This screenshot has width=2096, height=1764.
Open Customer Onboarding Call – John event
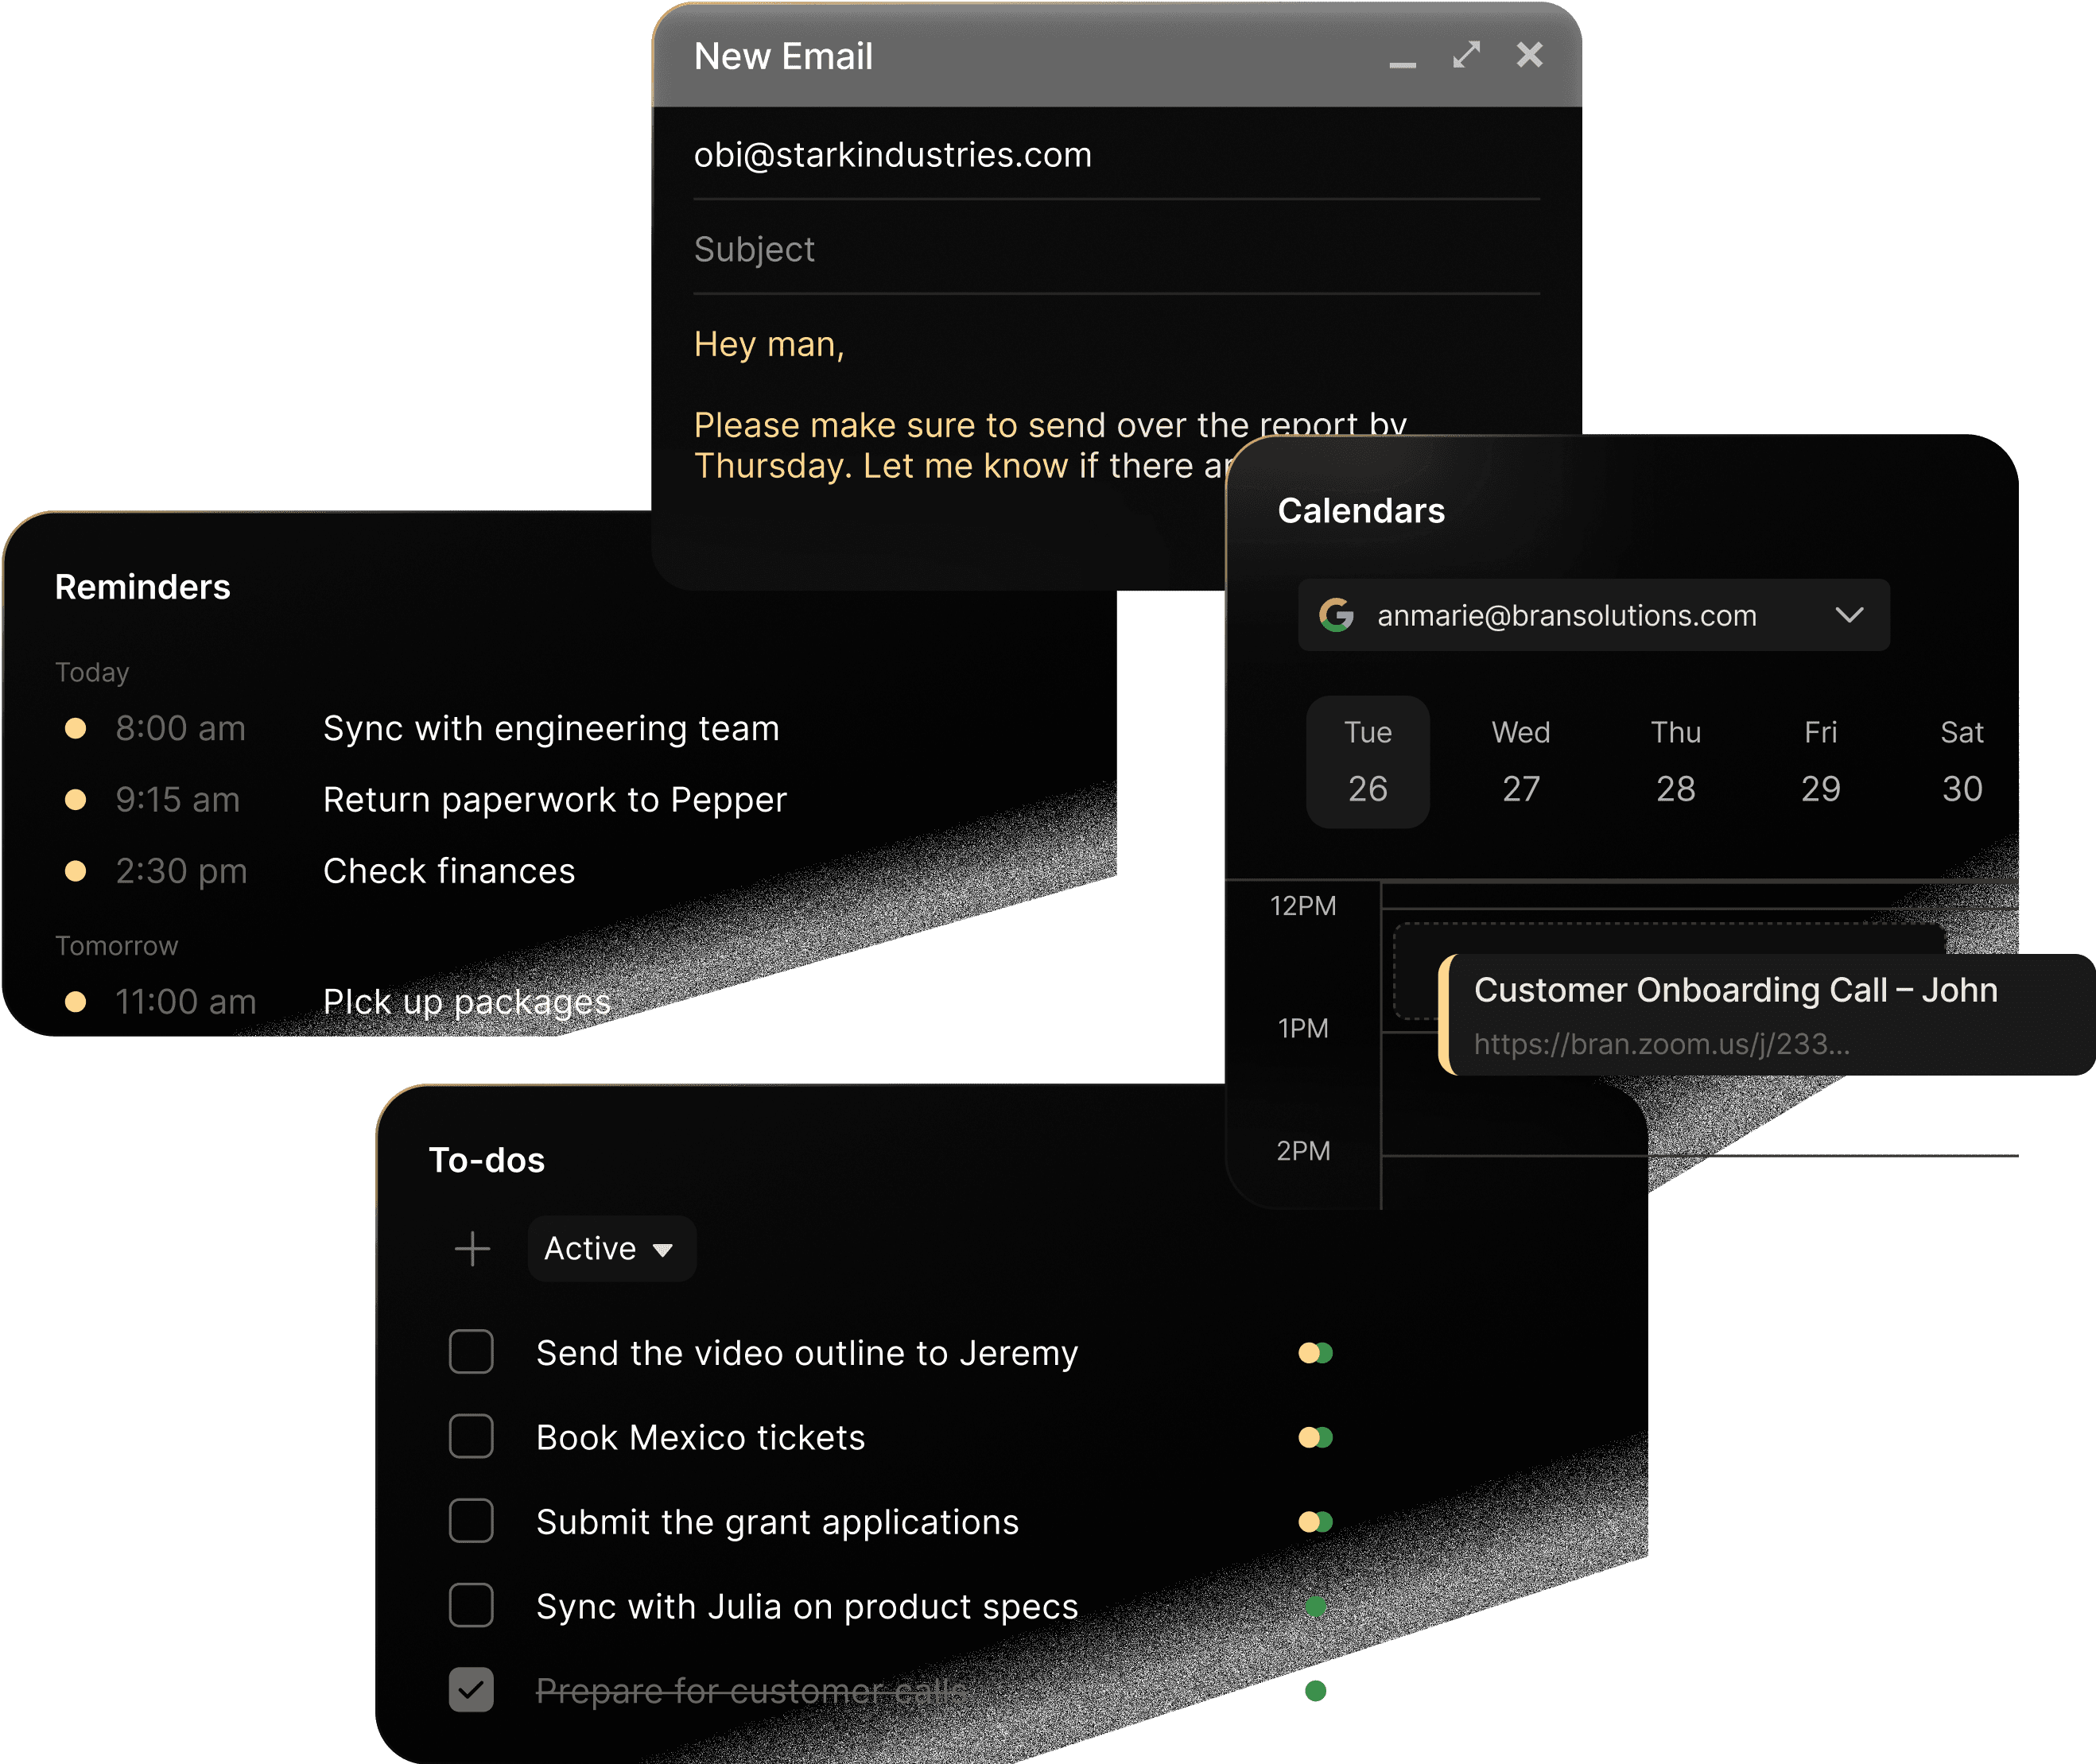pos(1735,990)
